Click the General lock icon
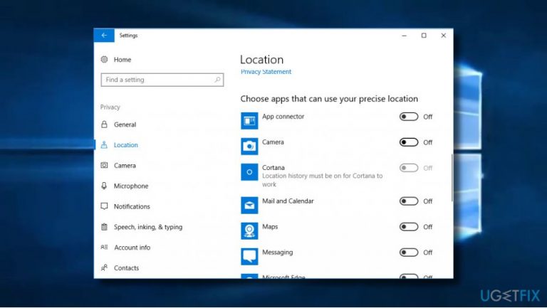Viewport: 547px width, 308px height. 104,124
